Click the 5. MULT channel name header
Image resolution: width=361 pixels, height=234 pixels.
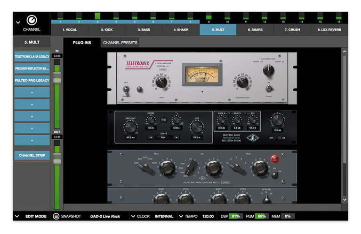point(32,42)
